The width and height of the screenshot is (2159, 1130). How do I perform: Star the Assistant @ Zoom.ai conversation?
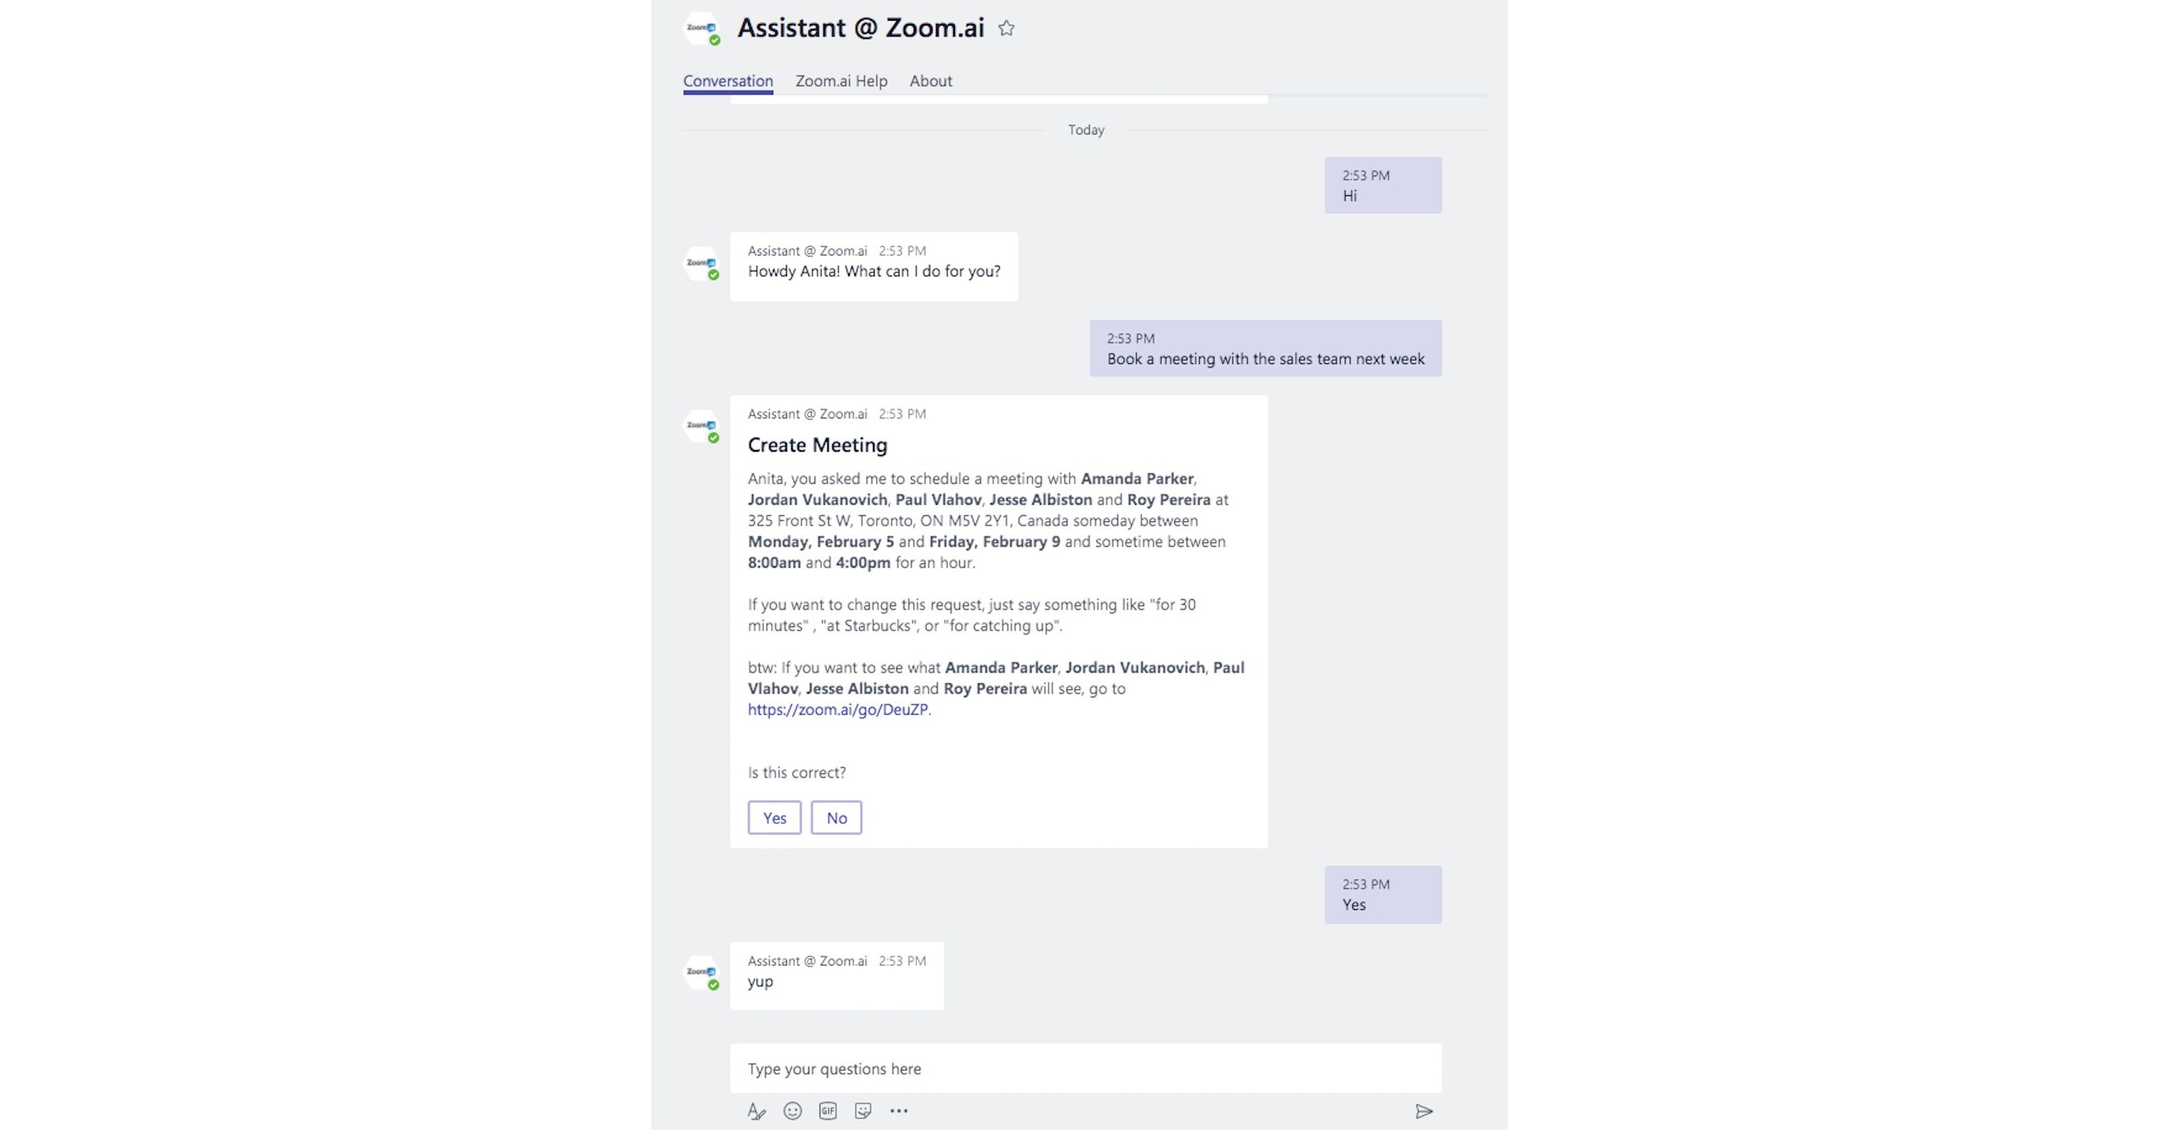coord(1005,27)
